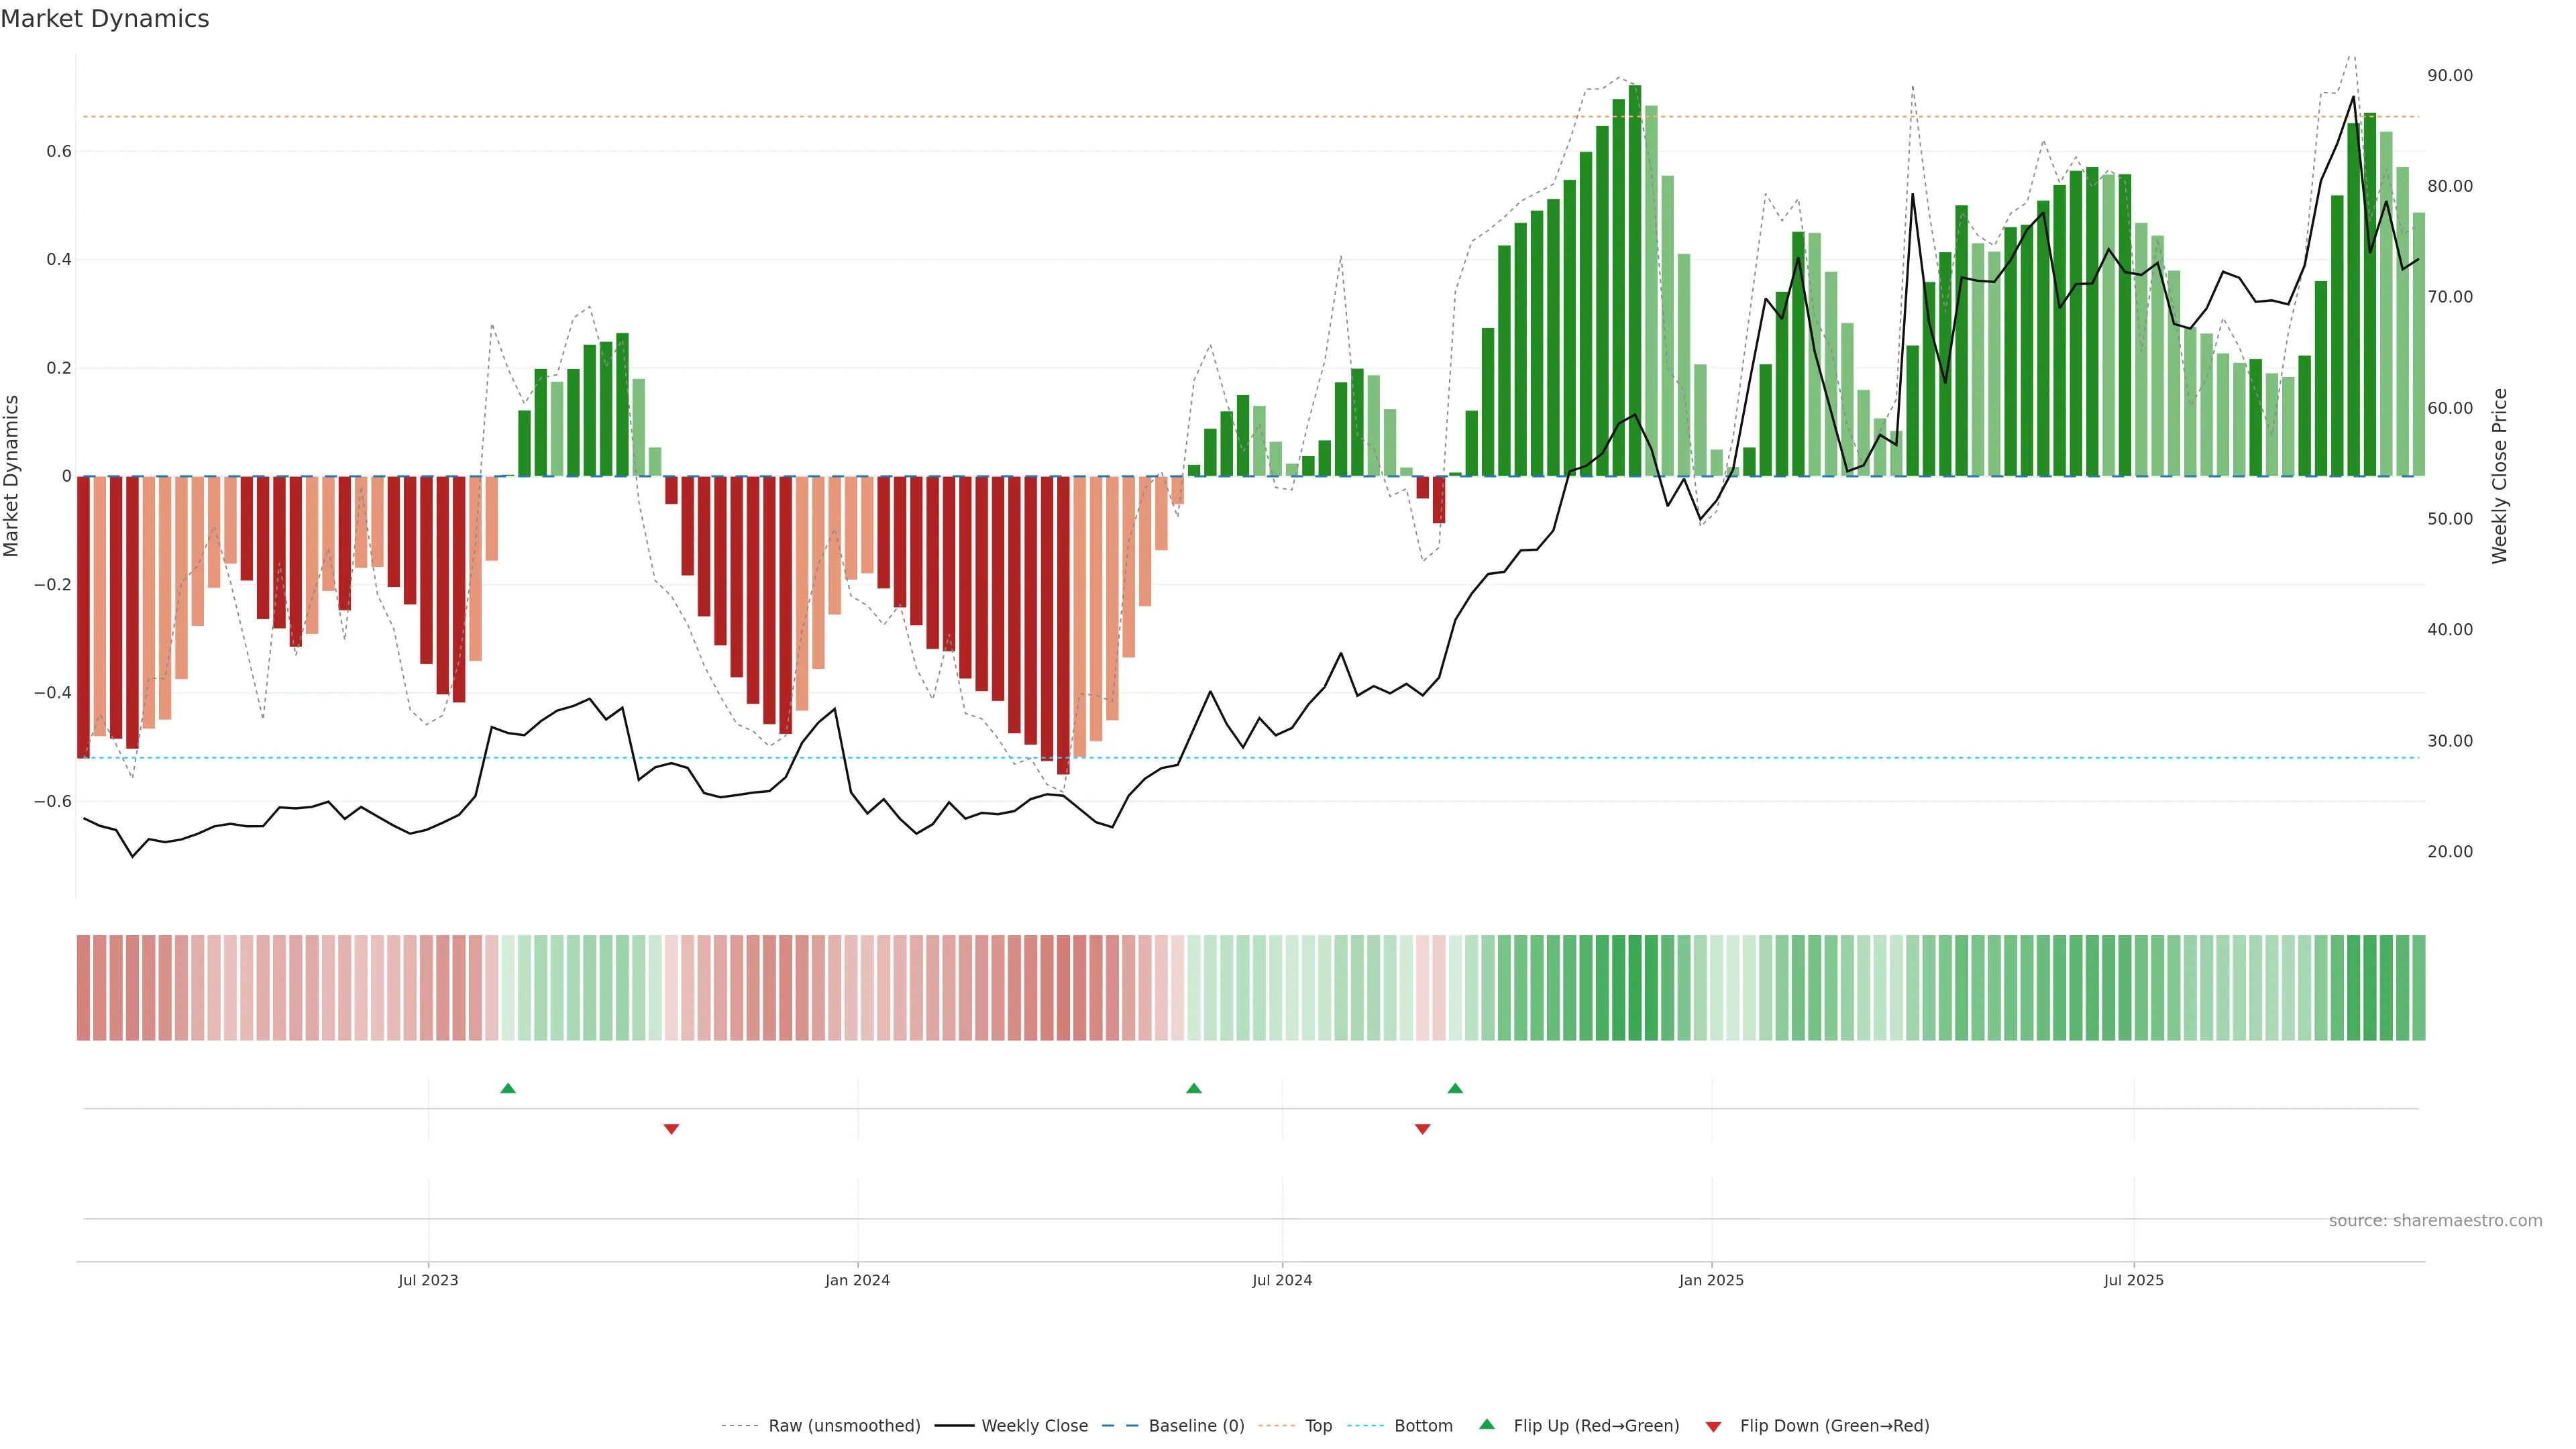The width and height of the screenshot is (2576, 1449).
Task: Click the 90.00 right-axis price label
Action: click(2449, 76)
